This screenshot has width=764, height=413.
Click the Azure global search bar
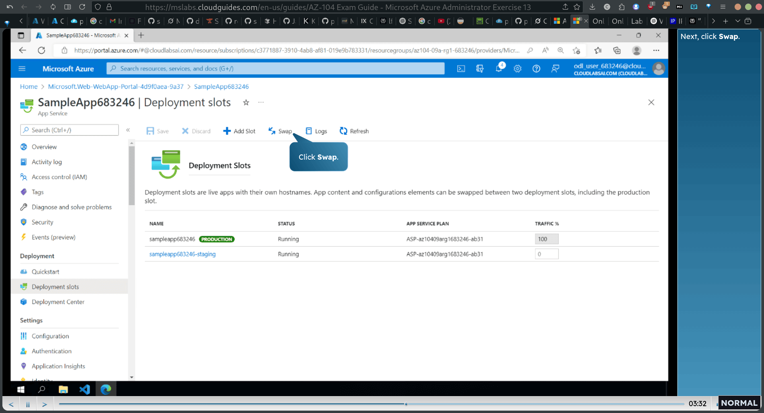(275, 69)
